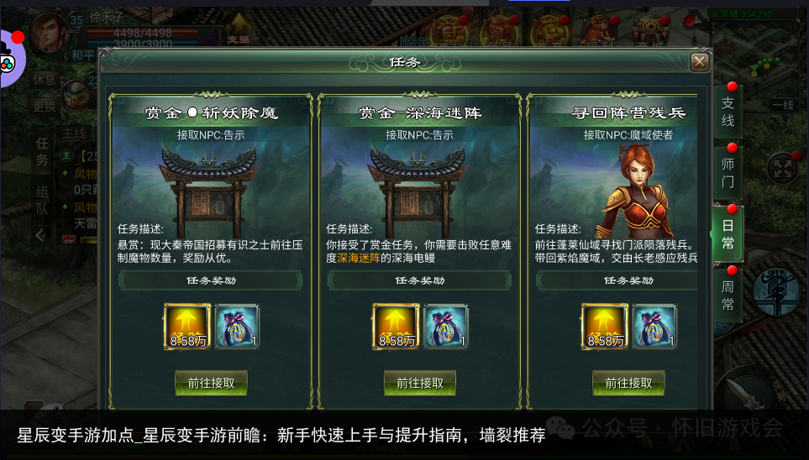Screen dimensions: 809x460
Task: Click the 深海迷阵 orange link text
Action: tap(359, 259)
